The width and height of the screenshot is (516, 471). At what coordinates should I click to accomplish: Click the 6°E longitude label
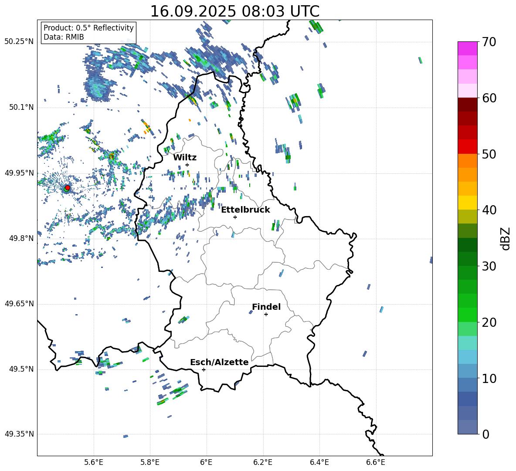(x=206, y=462)
